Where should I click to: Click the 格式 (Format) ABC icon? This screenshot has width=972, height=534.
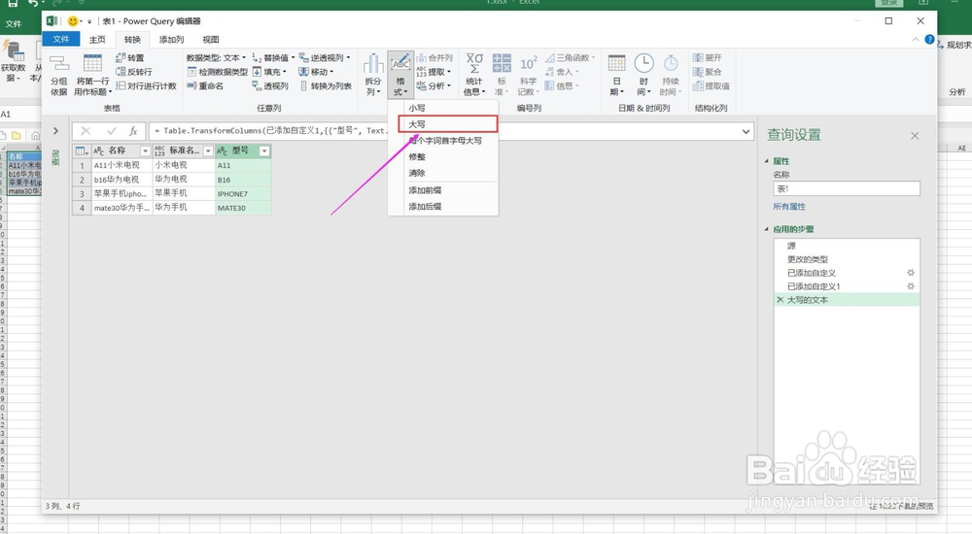tap(400, 63)
